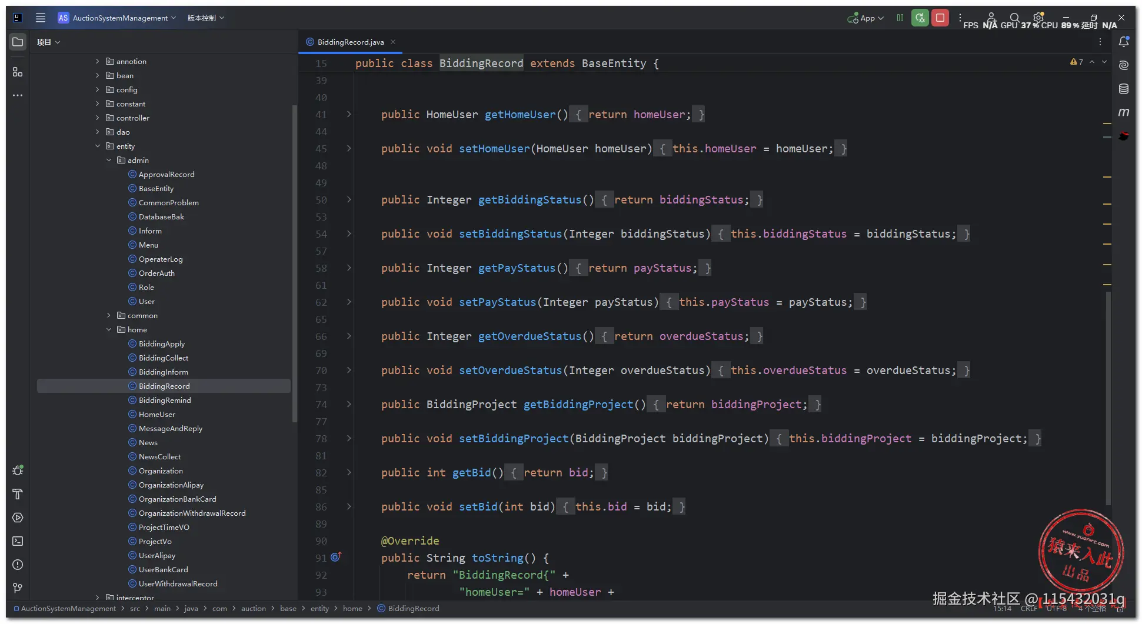Click the override gutter icon at toString
The width and height of the screenshot is (1142, 624).
[x=336, y=557]
